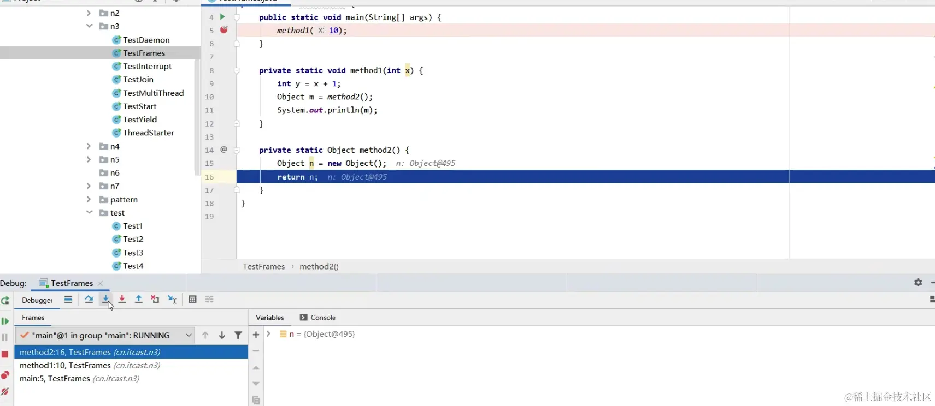Close the TestFrames debug session tab
The height and width of the screenshot is (406, 935).
(101, 283)
